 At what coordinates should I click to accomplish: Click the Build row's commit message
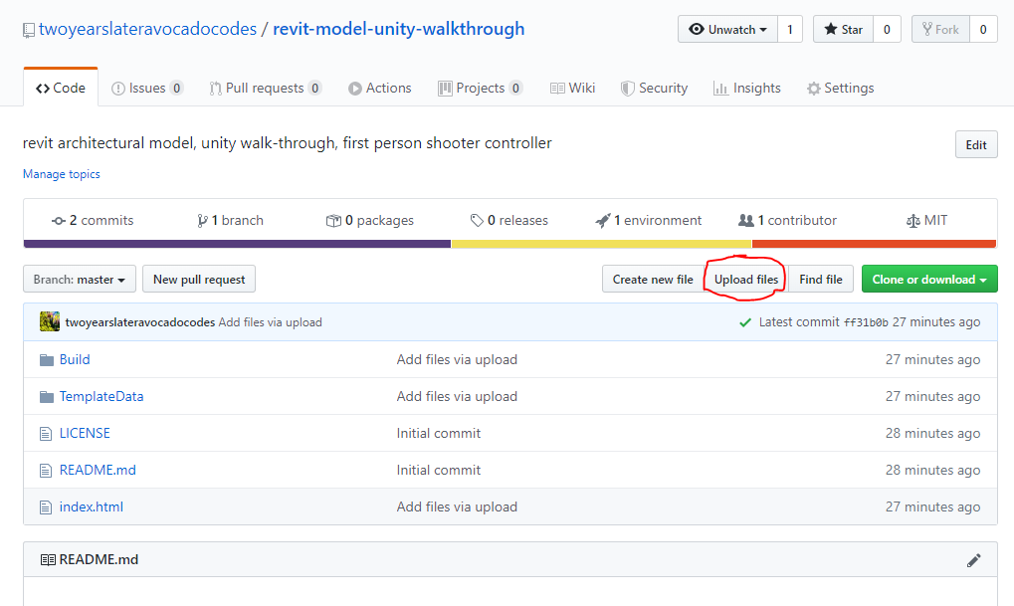(x=457, y=359)
